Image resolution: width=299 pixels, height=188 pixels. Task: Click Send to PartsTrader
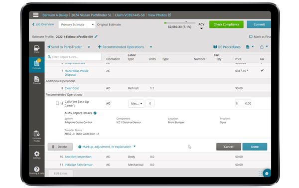pos(64,47)
